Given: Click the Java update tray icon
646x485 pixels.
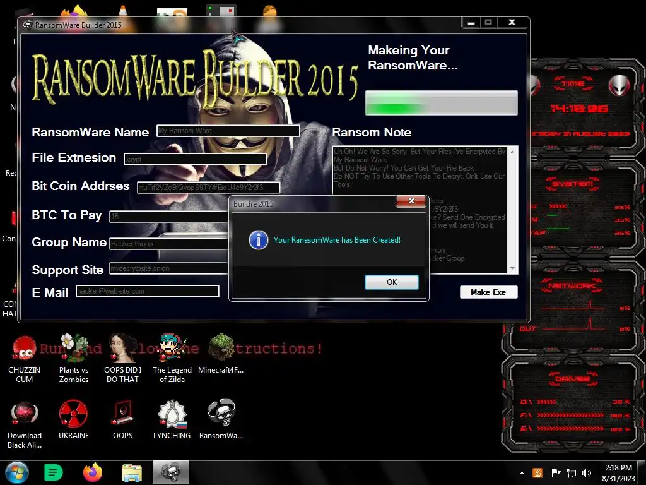Looking at the screenshot, I should [x=537, y=473].
